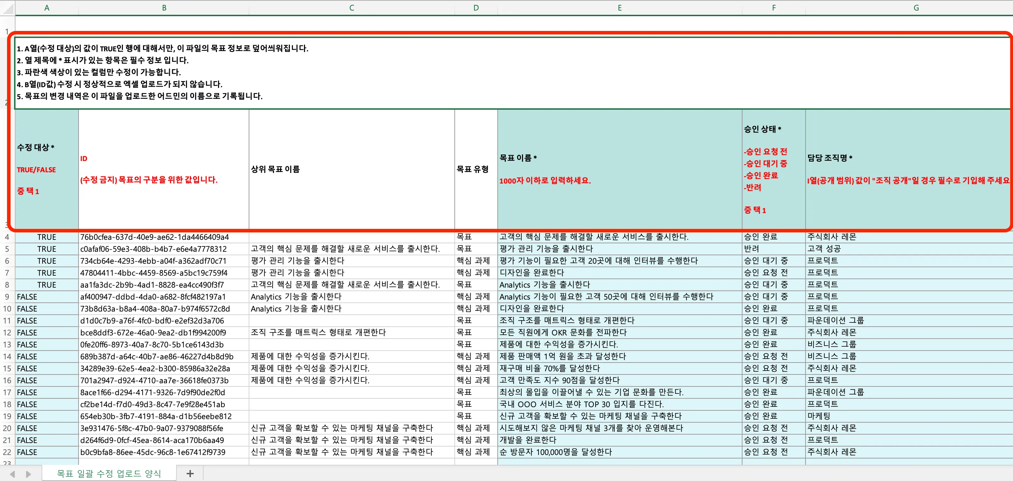Click the 승인 상태 * header cell

pos(773,169)
